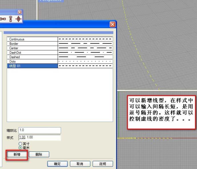Close the linetype dialog with red X
The image size is (197, 169).
112,24
